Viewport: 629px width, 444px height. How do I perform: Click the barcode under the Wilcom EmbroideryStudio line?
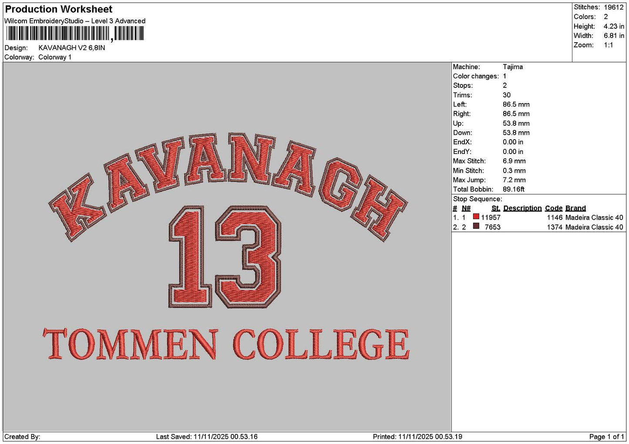coord(74,33)
